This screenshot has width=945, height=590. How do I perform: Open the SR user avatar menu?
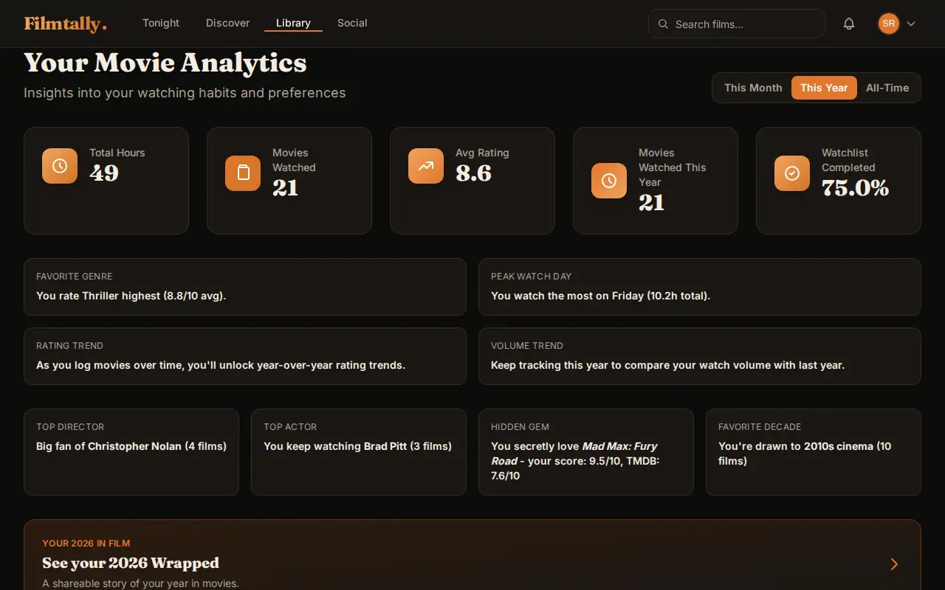[x=889, y=24]
